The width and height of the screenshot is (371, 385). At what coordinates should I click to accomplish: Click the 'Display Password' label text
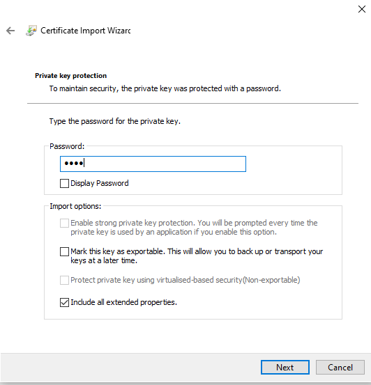point(100,183)
